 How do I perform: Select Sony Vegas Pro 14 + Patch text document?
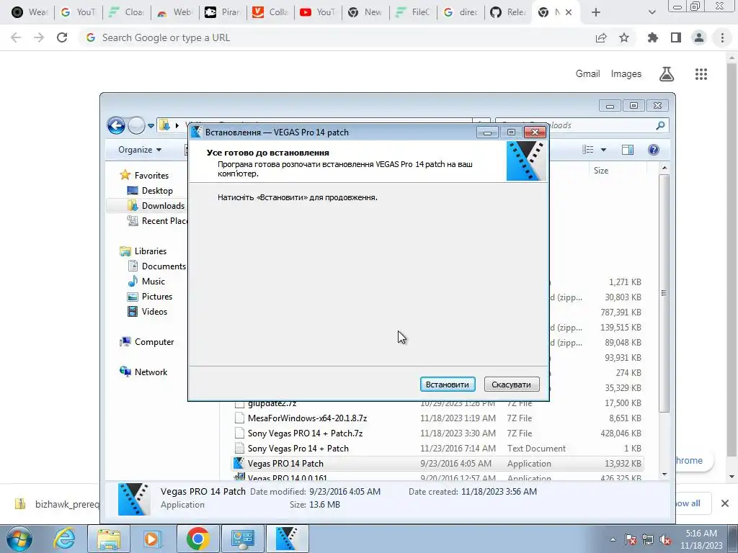[x=298, y=448]
